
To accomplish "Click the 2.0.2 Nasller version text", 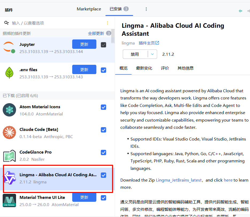I will click(x=32, y=159).
